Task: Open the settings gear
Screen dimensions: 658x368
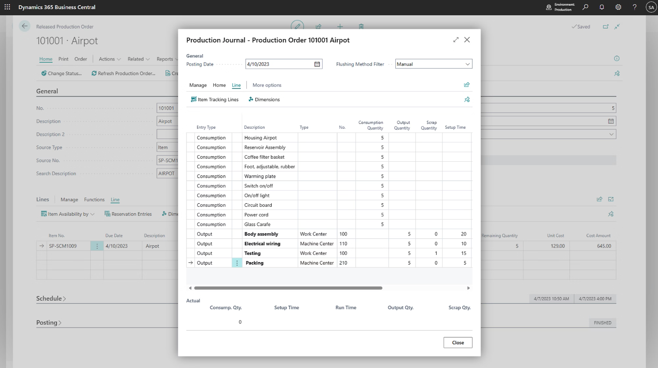Action: tap(618, 7)
